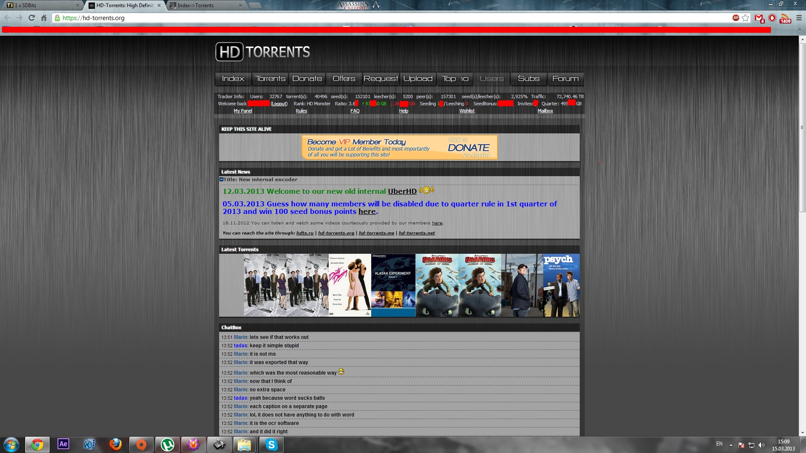Open the purple gear V app on taskbar
The image size is (806, 453).
pos(194,445)
